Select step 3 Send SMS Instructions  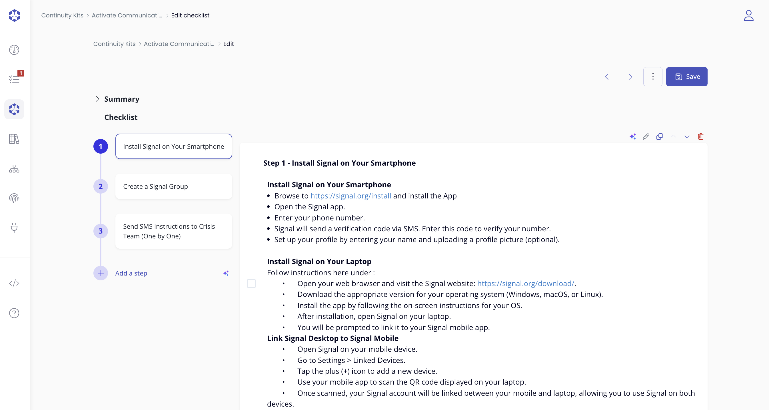click(173, 231)
